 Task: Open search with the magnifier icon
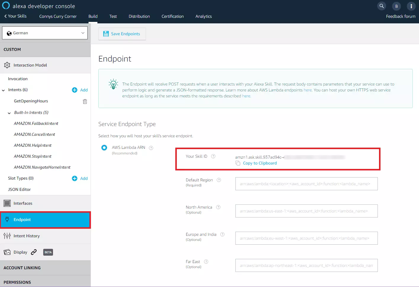(382, 6)
